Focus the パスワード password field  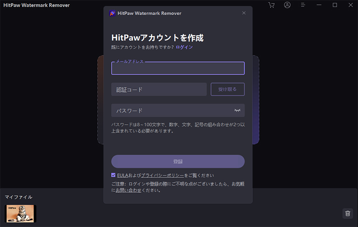178,110
